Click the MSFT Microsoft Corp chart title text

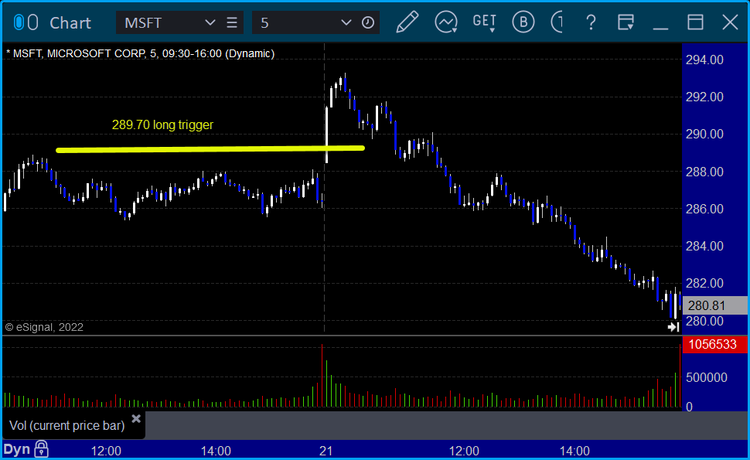point(141,53)
